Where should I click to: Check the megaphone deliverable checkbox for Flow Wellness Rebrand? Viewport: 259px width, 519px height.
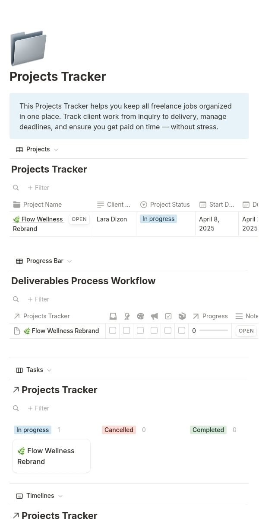tap(154, 330)
